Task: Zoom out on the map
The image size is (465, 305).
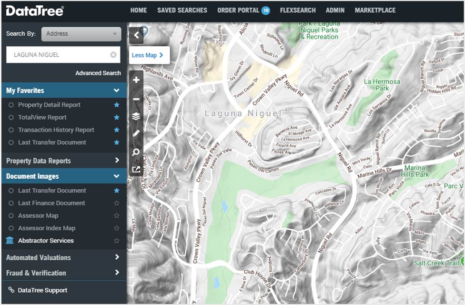Action: pos(136,98)
